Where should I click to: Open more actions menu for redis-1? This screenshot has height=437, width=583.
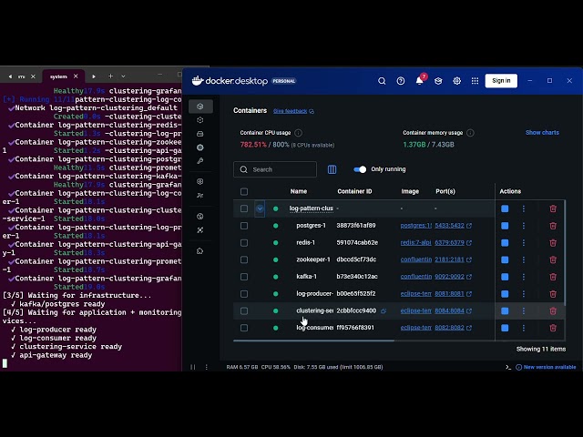524,243
